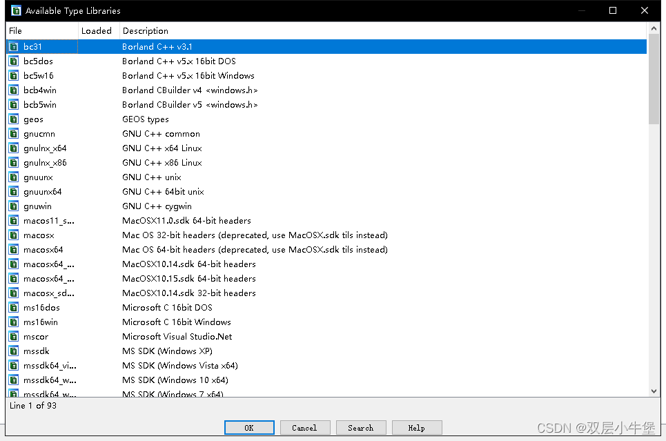This screenshot has width=666, height=441.
Task: Click the icon beside bcb4win
Action: click(x=14, y=90)
